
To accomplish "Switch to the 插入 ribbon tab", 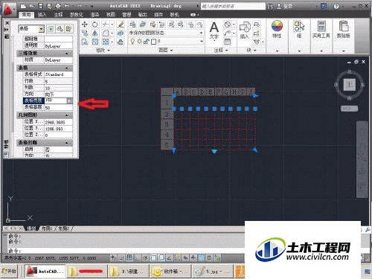I will click(42, 15).
